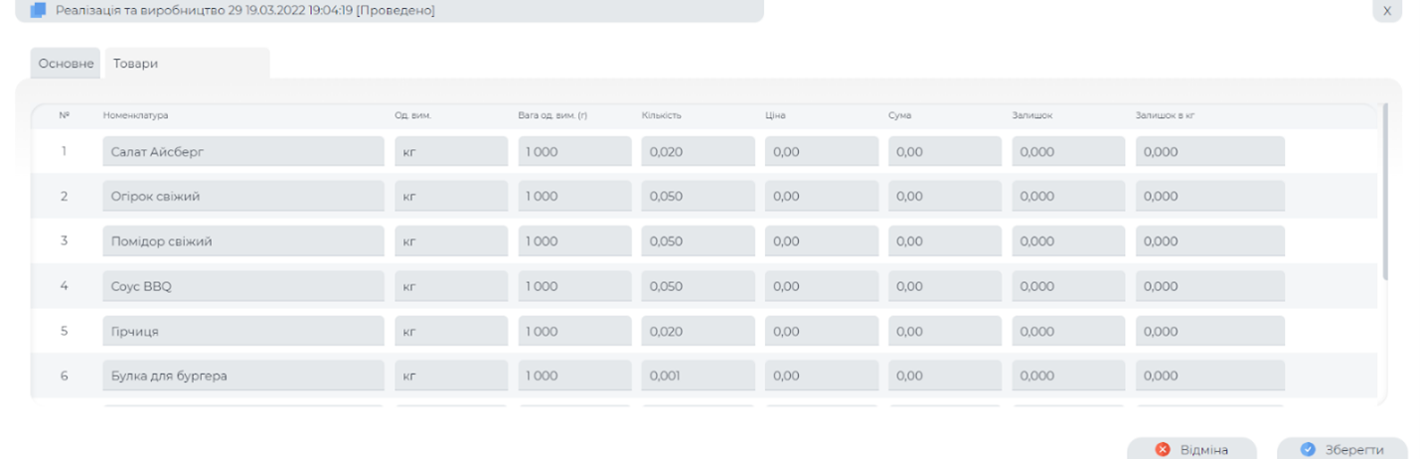Click the Салат Айсберг nomenclature field

coord(242,152)
